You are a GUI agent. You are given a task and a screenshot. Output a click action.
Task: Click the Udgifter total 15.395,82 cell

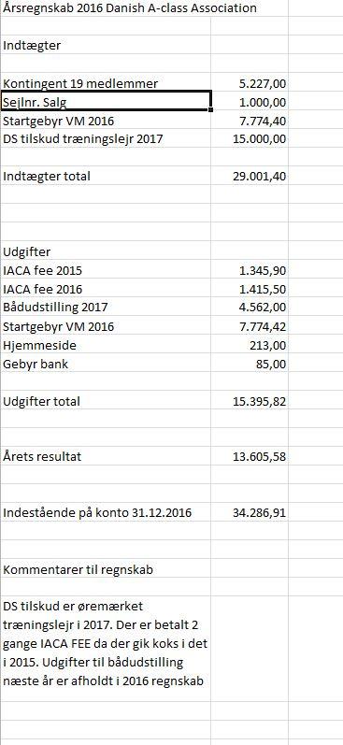(250, 401)
